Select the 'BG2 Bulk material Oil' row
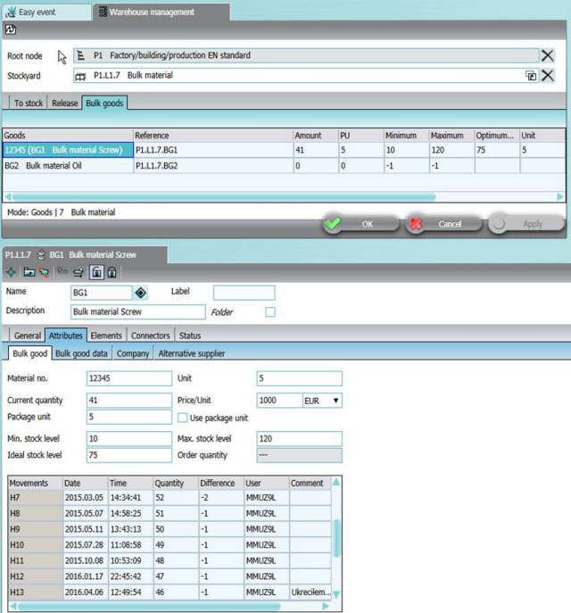This screenshot has width=571, height=613. pos(284,166)
